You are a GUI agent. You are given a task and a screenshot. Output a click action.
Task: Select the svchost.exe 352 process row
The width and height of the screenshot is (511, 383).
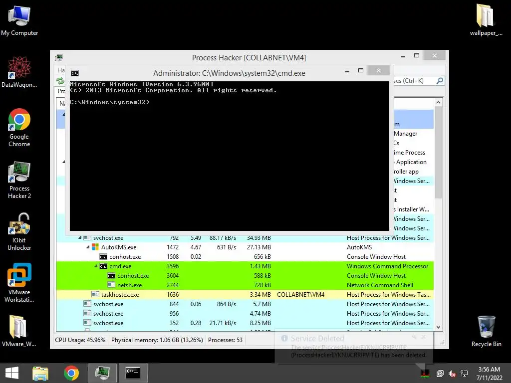(x=245, y=323)
